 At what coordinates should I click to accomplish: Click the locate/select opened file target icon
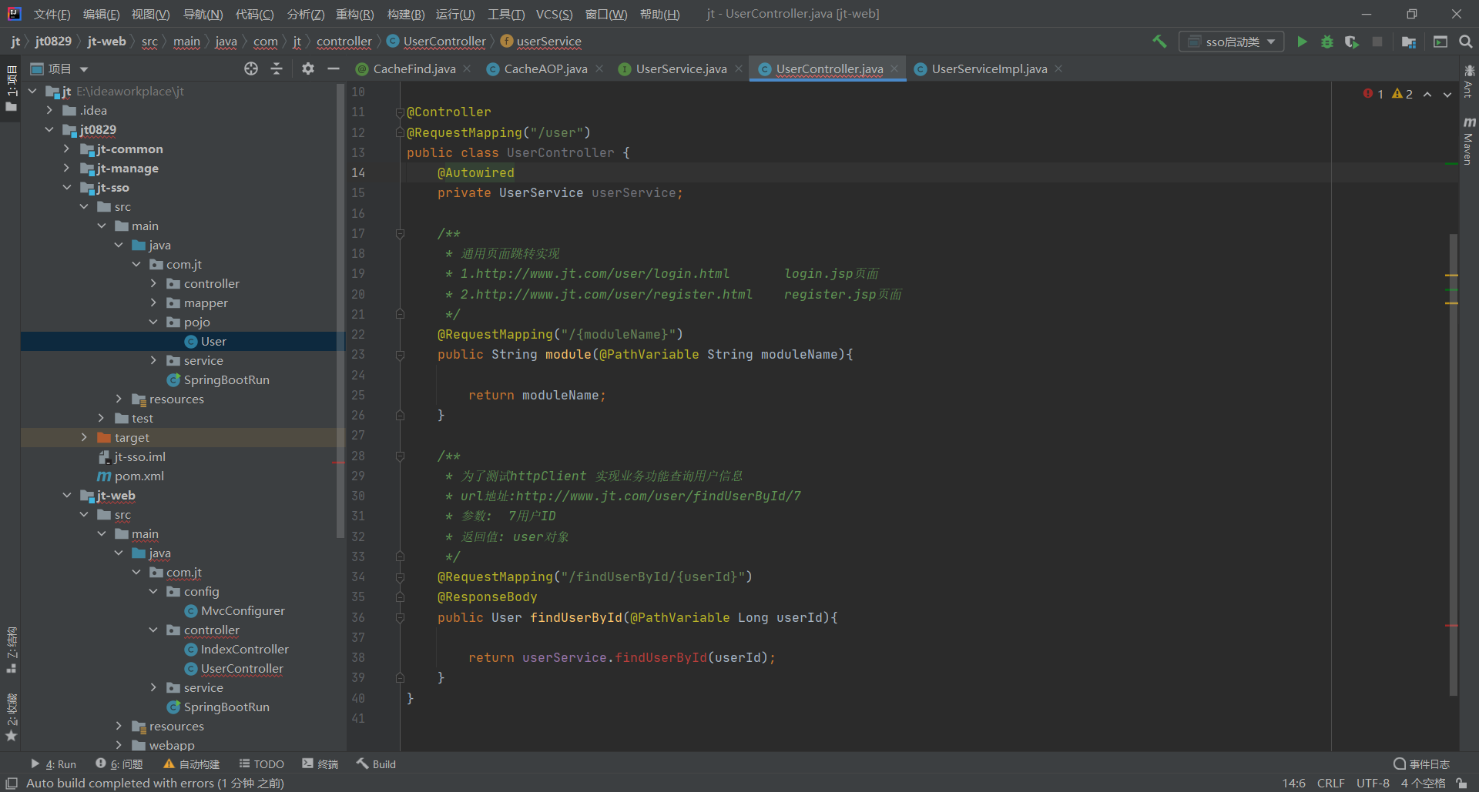[251, 69]
